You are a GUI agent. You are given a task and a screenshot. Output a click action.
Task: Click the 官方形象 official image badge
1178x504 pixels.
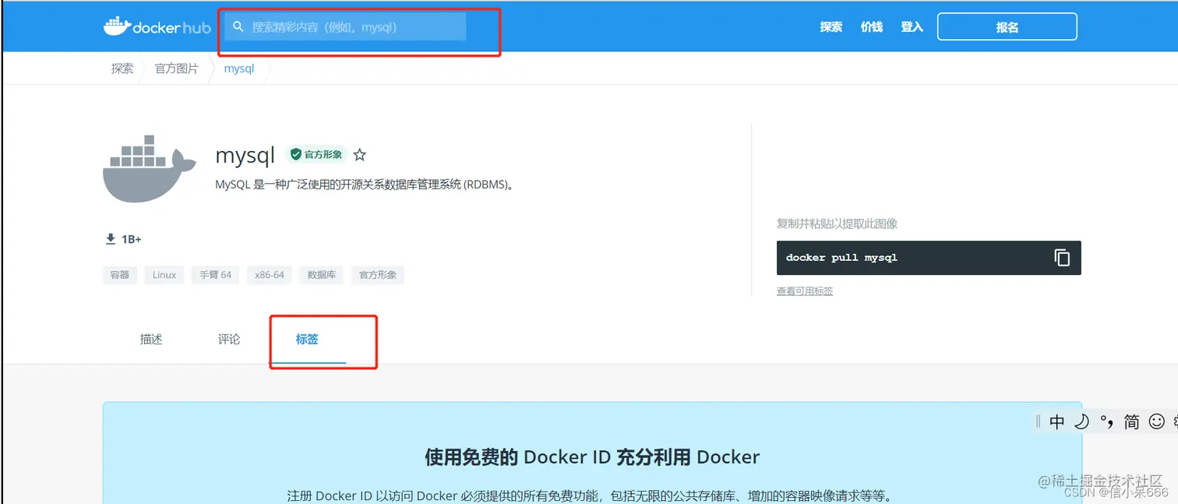[316, 154]
